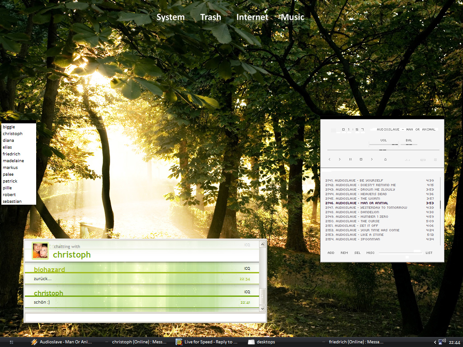463x347 pixels.
Task: Open the Internet desktop menu
Action: tap(252, 17)
